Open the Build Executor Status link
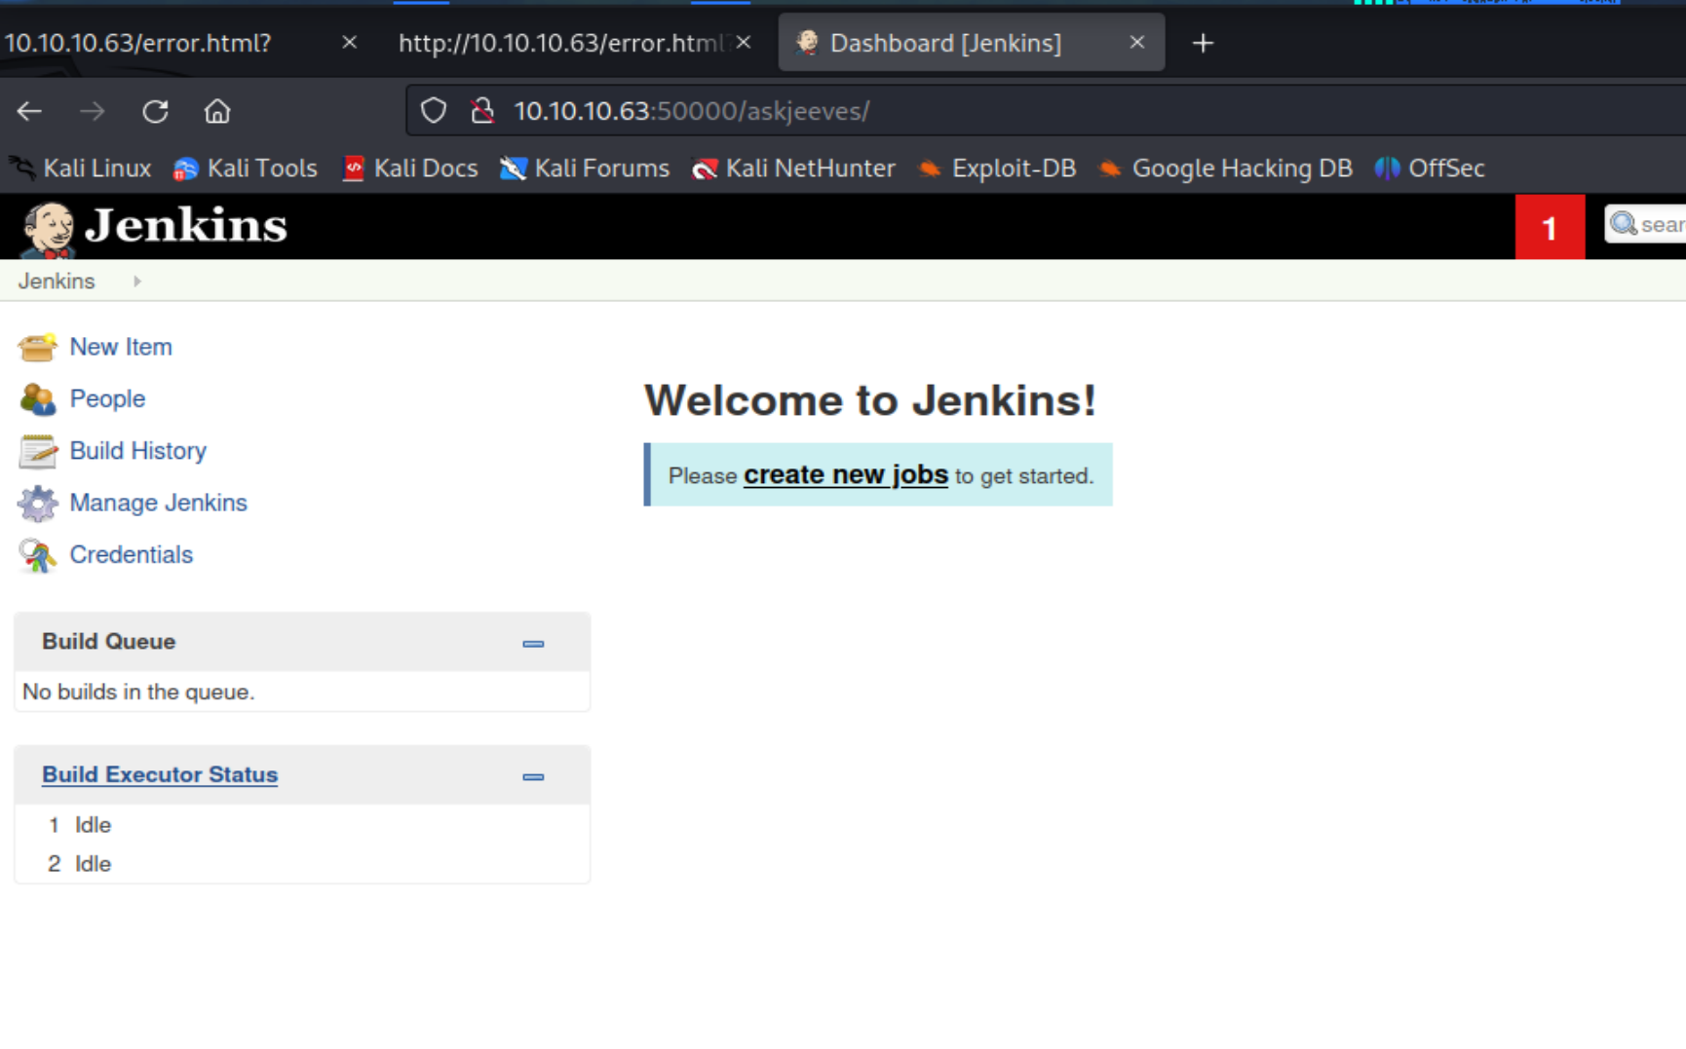Screen dimensions: 1686x1049 click(160, 774)
